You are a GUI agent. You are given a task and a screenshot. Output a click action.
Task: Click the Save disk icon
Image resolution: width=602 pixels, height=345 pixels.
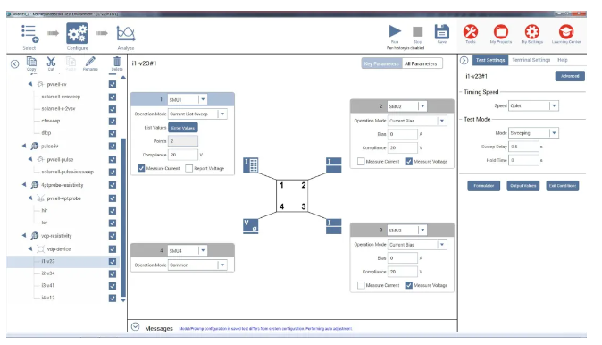(x=442, y=31)
